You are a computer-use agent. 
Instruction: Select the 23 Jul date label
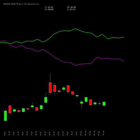[50, 134]
